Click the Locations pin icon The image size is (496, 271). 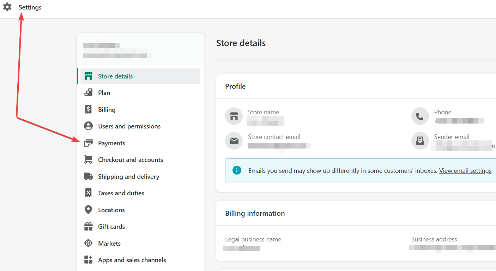click(x=88, y=210)
